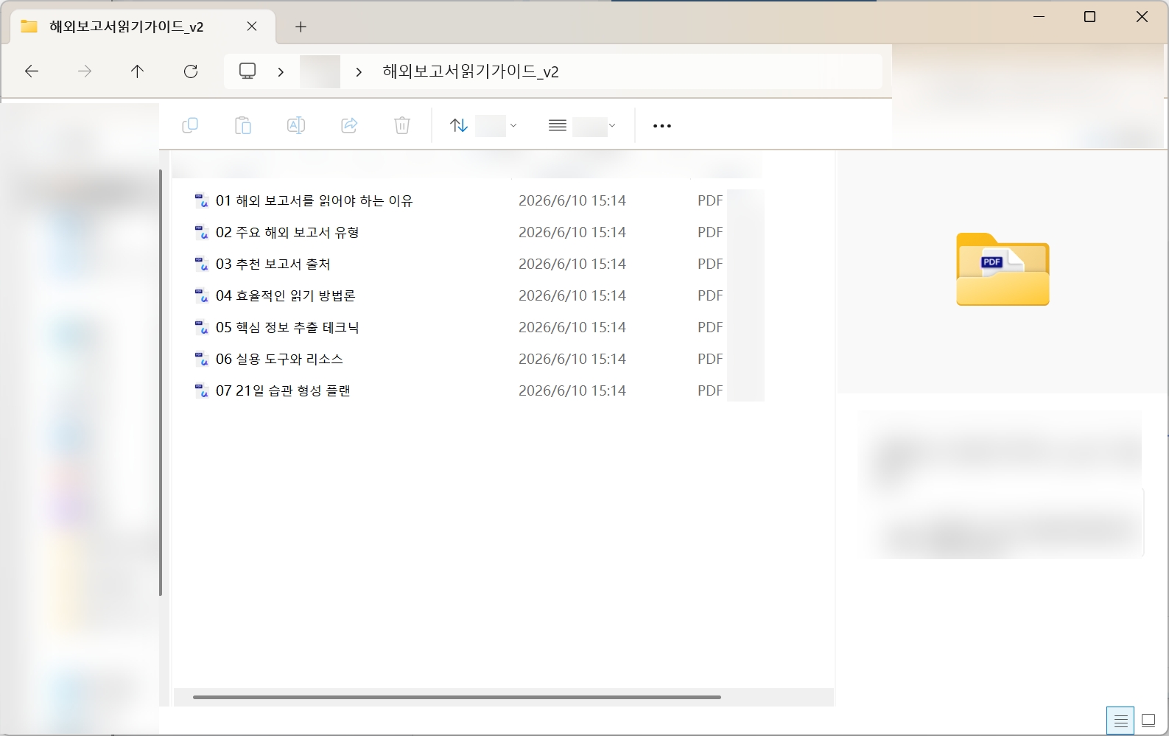1169x736 pixels.
Task: Click the Rename toolbar icon
Action: click(x=296, y=125)
